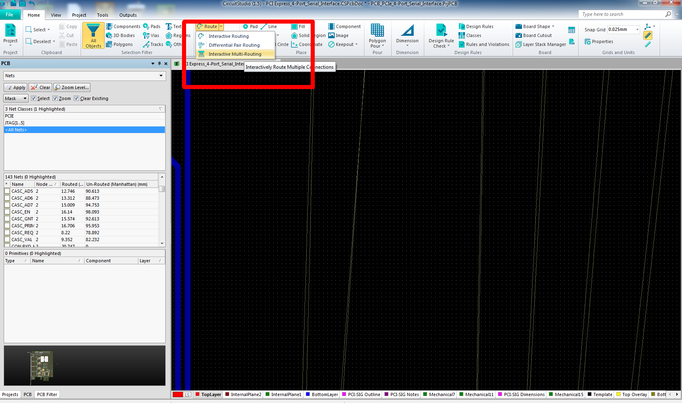This screenshot has height=403, width=682.
Task: Open the Mask mode dropdown
Action: [25, 98]
